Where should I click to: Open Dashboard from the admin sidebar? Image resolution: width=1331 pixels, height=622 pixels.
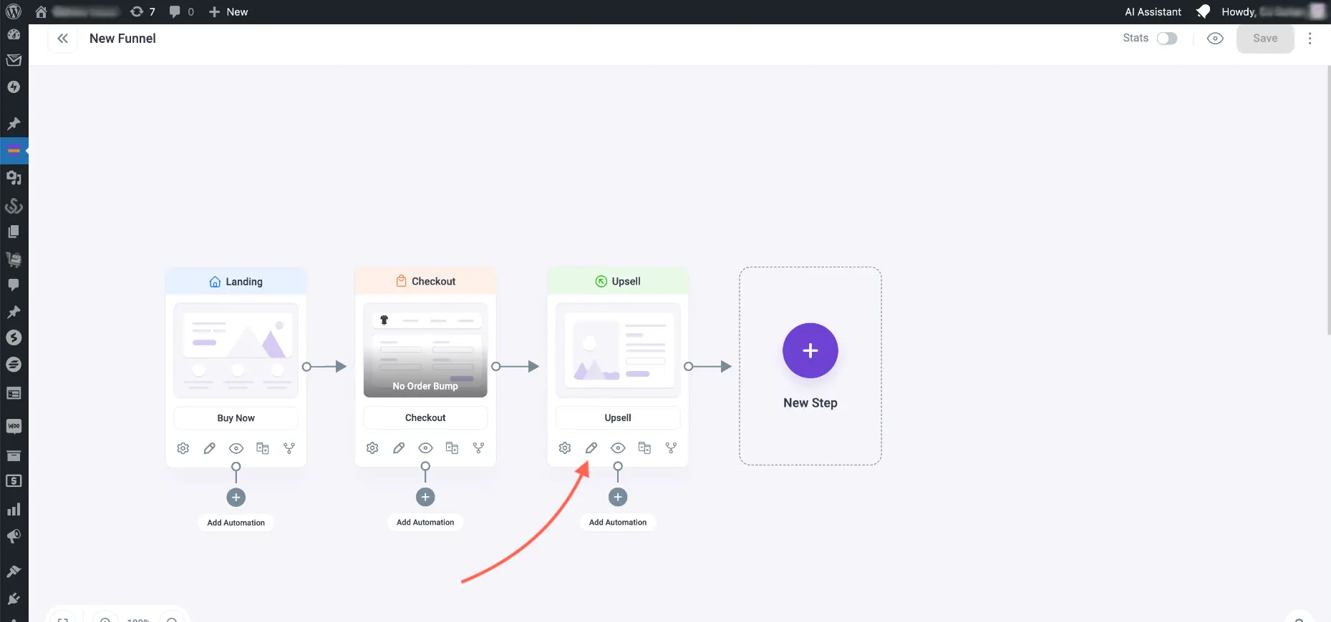point(14,34)
